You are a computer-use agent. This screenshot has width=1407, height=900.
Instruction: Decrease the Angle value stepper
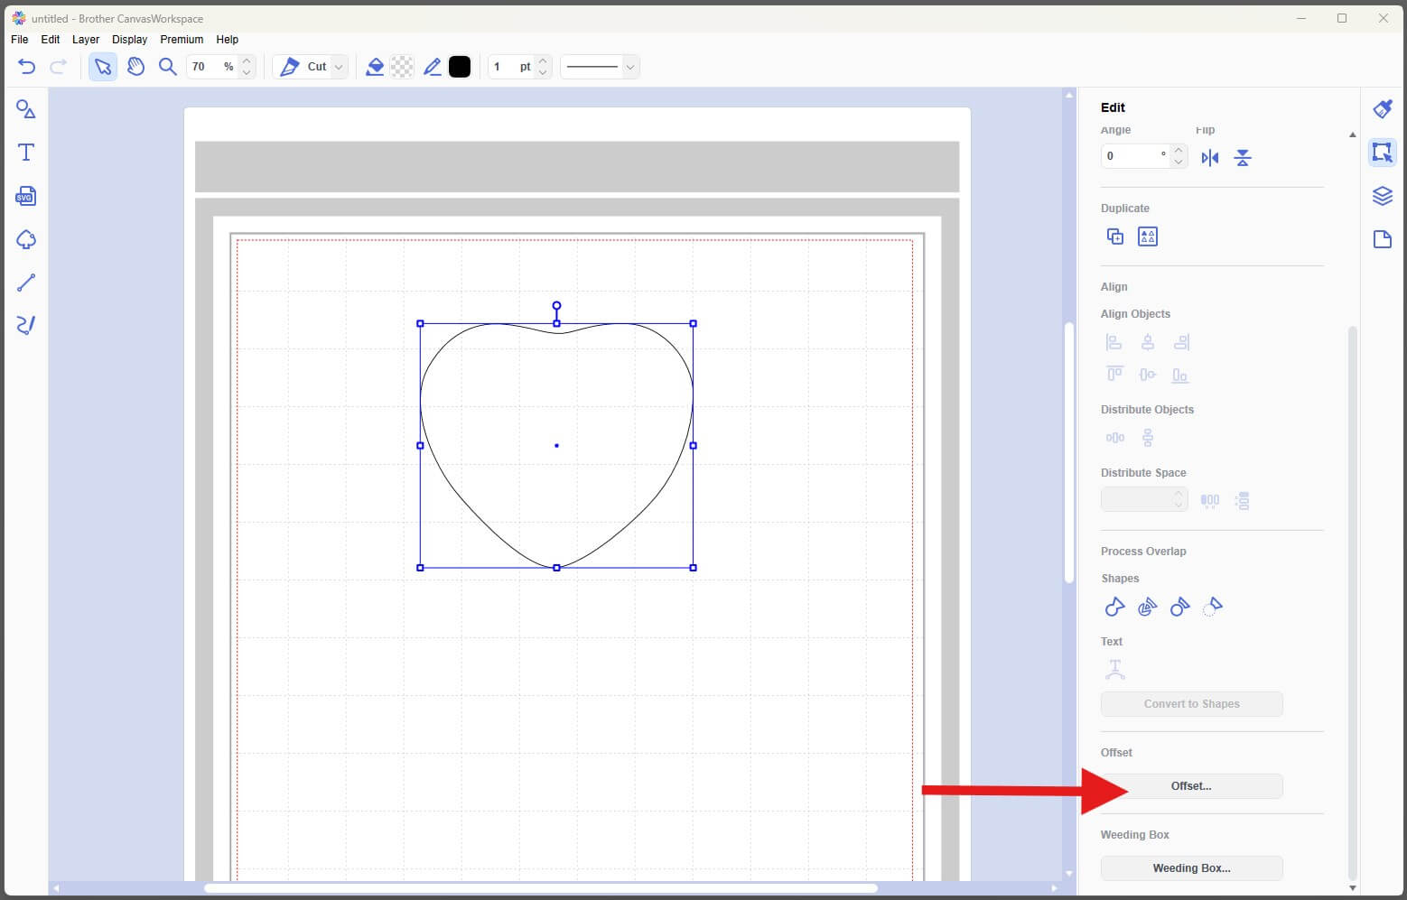(1179, 162)
